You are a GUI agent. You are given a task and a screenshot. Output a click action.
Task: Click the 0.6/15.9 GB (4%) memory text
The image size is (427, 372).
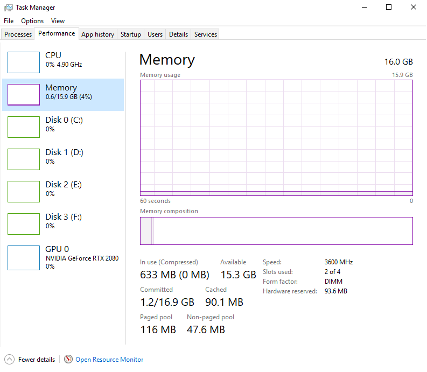68,97
